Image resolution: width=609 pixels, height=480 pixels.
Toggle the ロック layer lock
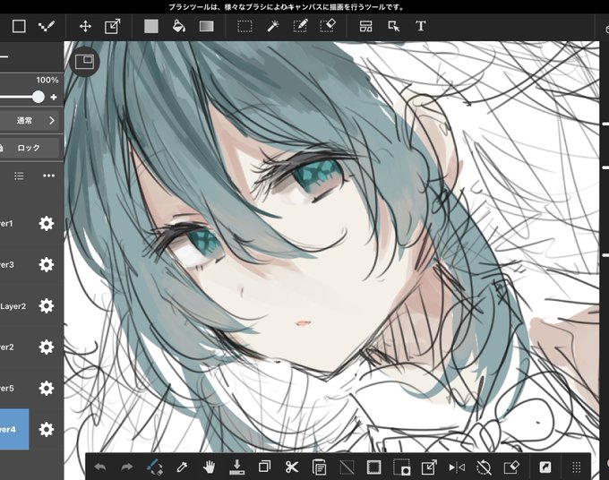pos(30,148)
